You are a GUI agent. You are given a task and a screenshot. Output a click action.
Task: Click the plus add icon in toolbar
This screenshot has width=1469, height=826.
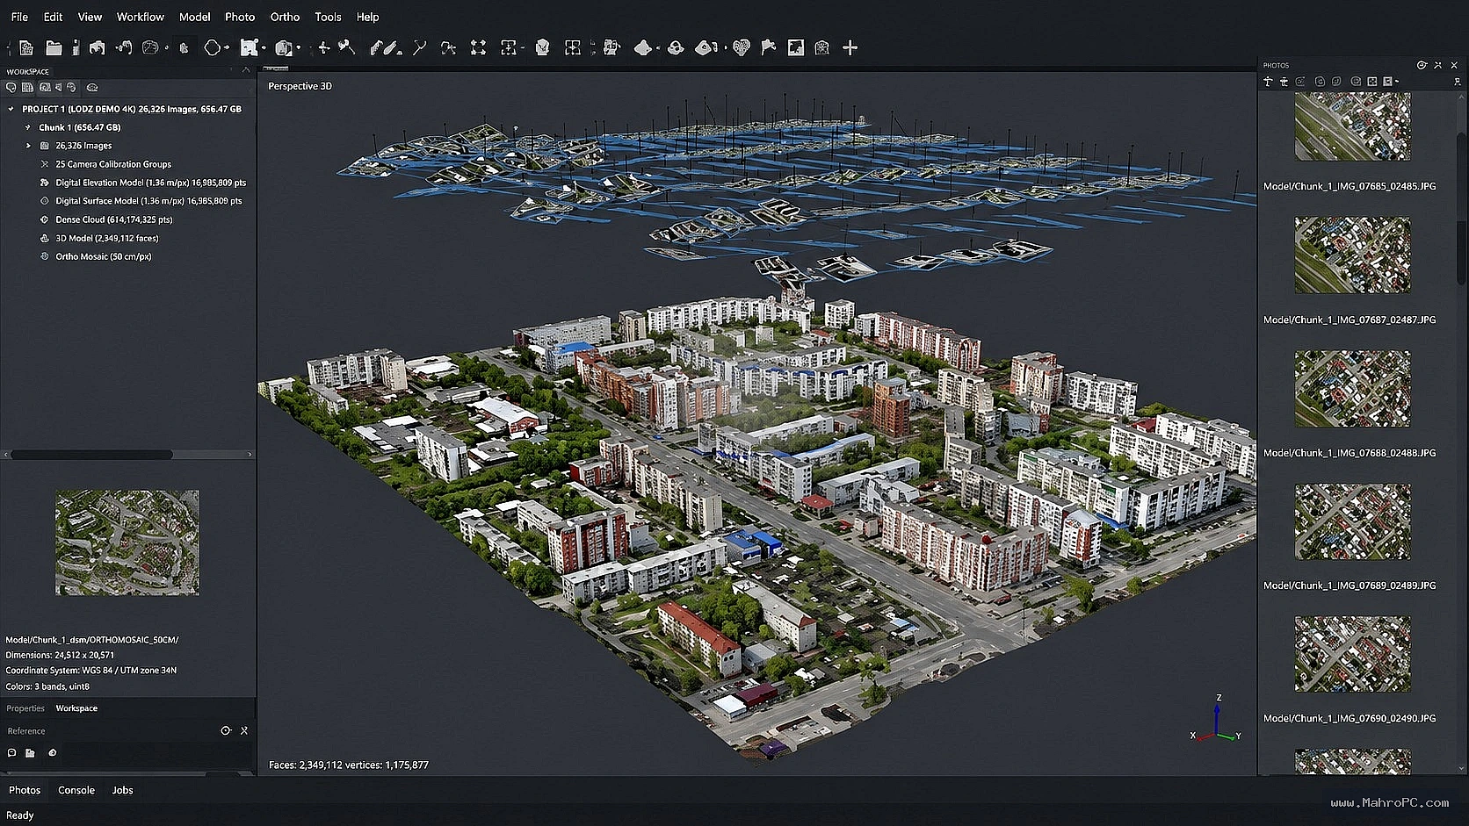click(850, 47)
